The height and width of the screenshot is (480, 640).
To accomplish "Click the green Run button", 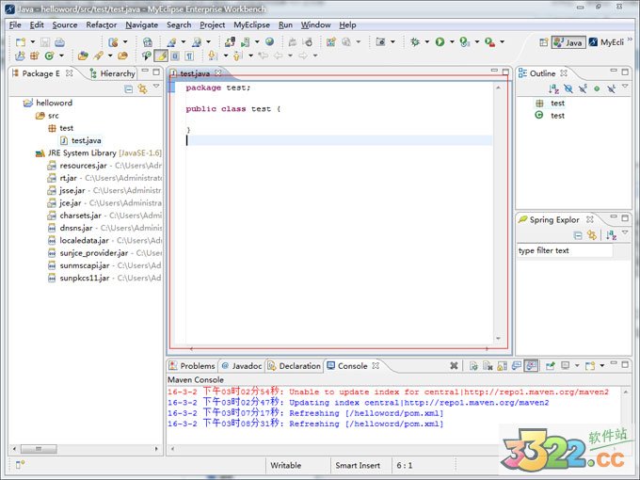I will click(x=440, y=41).
